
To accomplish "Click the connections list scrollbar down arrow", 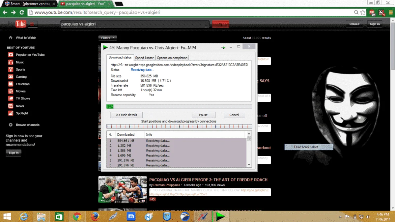I will tap(249, 165).
